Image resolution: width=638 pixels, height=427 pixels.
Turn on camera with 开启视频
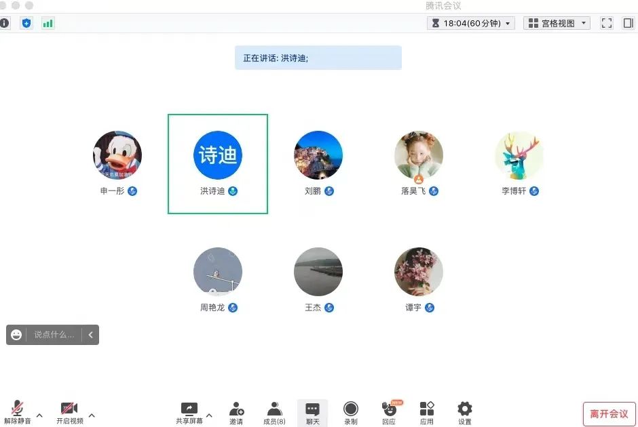(69, 413)
